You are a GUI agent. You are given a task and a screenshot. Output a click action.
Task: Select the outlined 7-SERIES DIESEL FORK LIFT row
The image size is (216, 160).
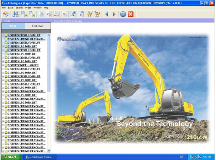click(x=24, y=50)
